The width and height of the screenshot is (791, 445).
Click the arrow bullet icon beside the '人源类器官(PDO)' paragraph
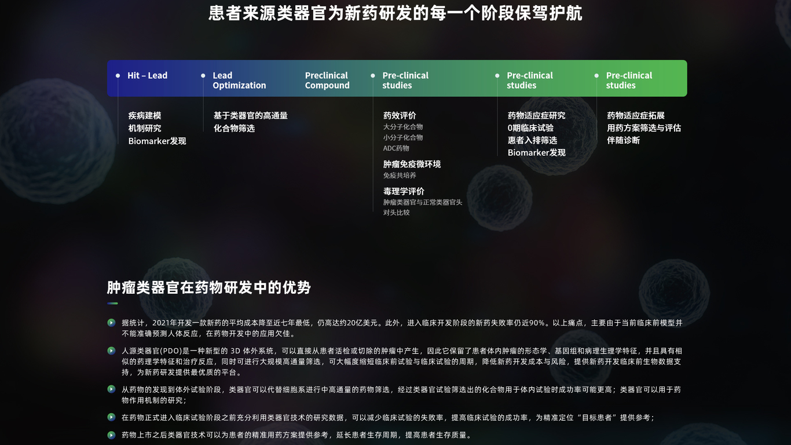click(x=111, y=351)
